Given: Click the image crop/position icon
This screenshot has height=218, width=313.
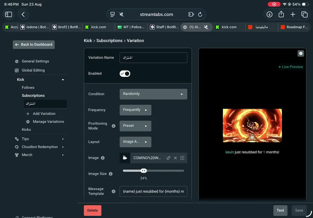Looking at the screenshot, I should tap(182, 158).
